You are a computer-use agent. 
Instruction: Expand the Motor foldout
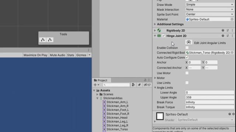pyautogui.click(x=155, y=78)
